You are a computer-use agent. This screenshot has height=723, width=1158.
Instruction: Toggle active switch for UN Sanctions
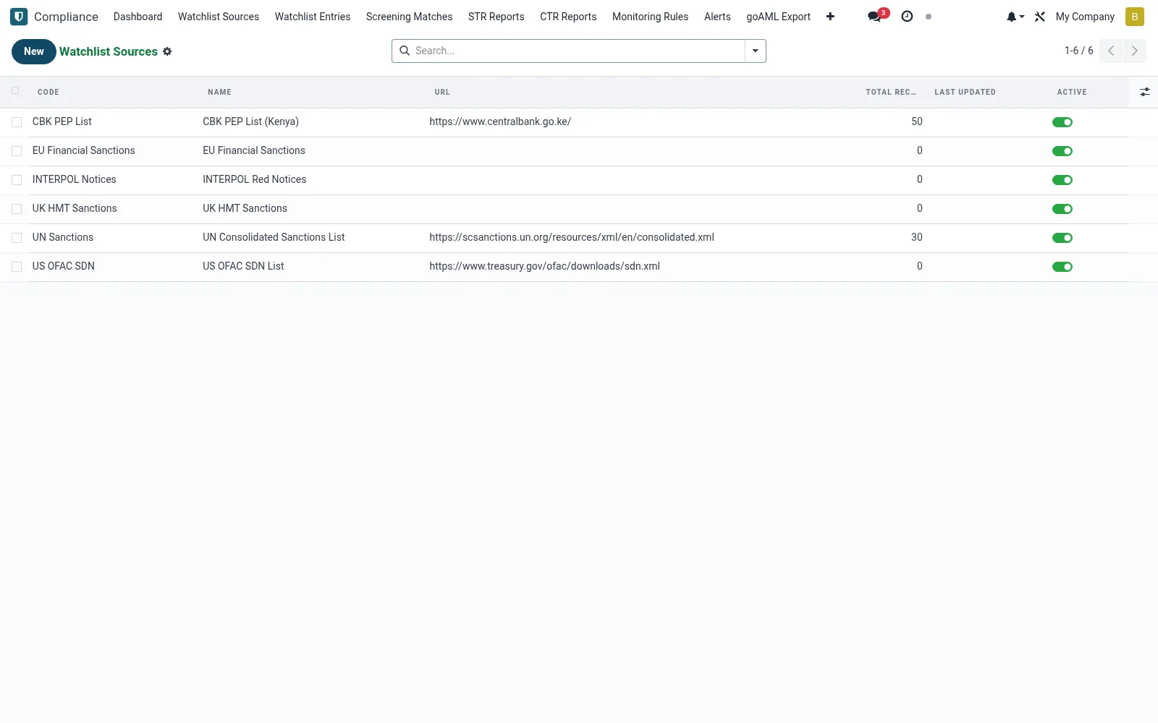pyautogui.click(x=1062, y=238)
